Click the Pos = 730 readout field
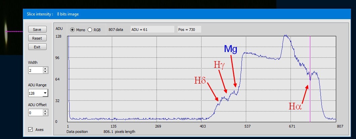 point(189,29)
